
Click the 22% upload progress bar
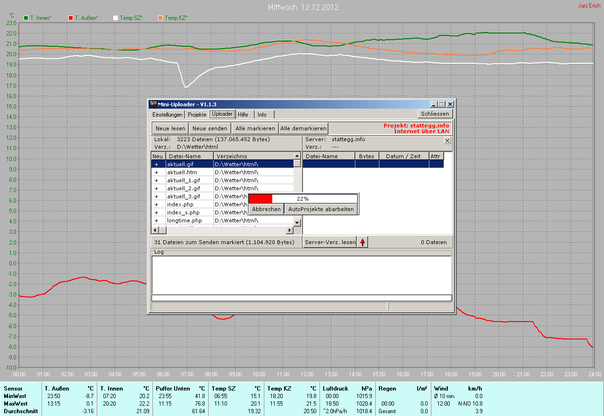(302, 199)
